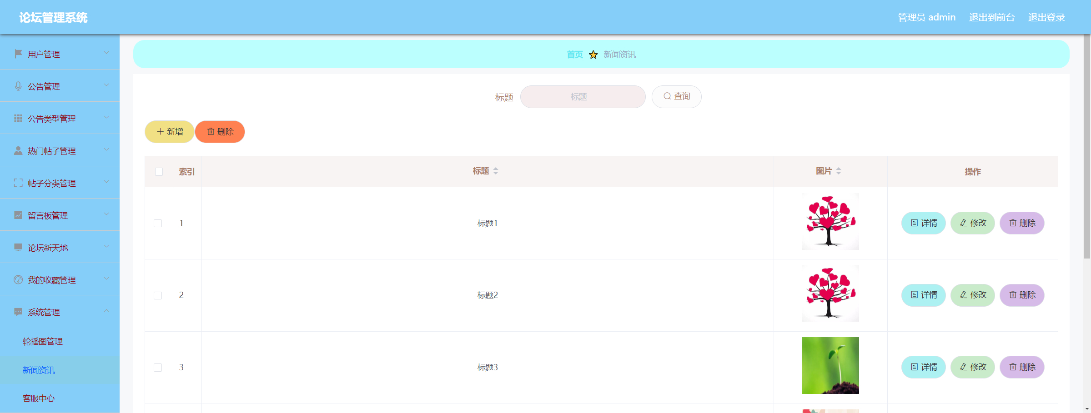Click the green sprout thumbnail in row 3
Viewport: 1091px width, 413px height.
[830, 365]
